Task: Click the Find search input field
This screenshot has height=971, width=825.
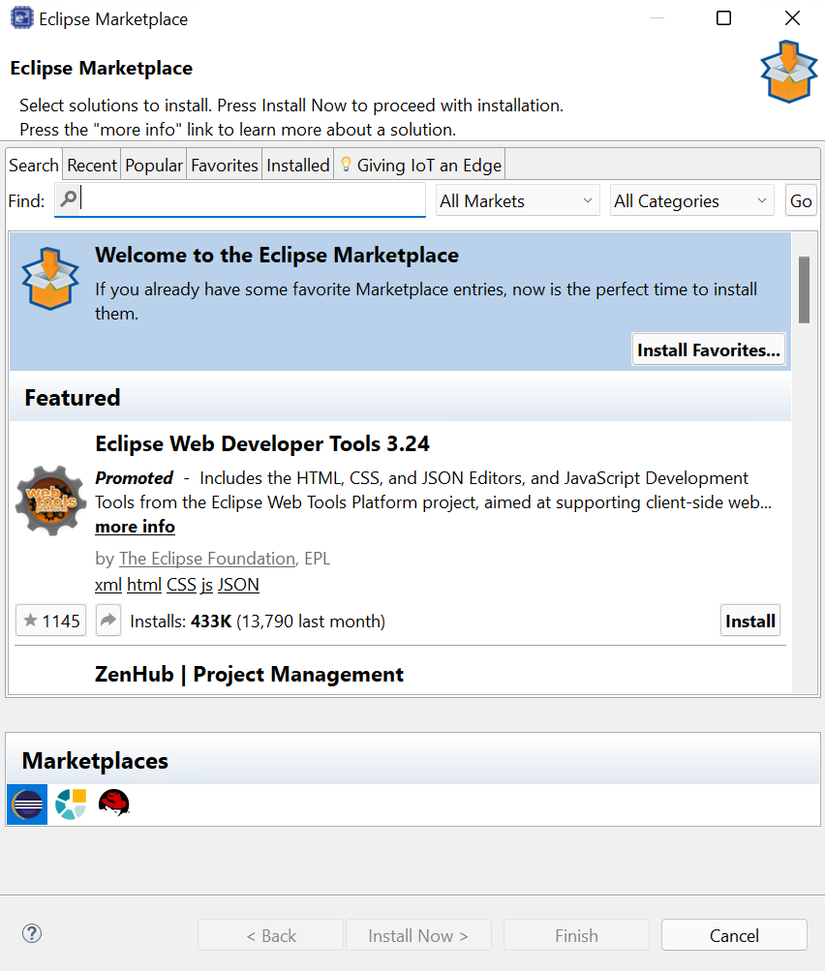Action: pyautogui.click(x=240, y=199)
